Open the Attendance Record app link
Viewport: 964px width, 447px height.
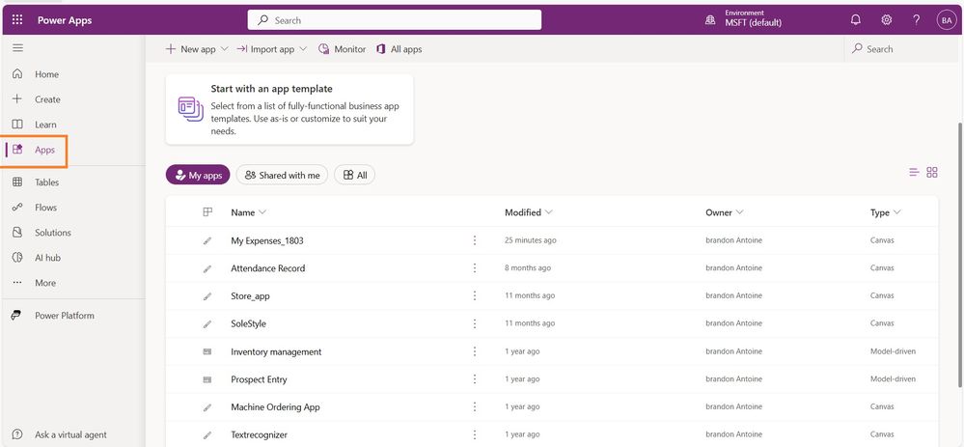point(267,268)
